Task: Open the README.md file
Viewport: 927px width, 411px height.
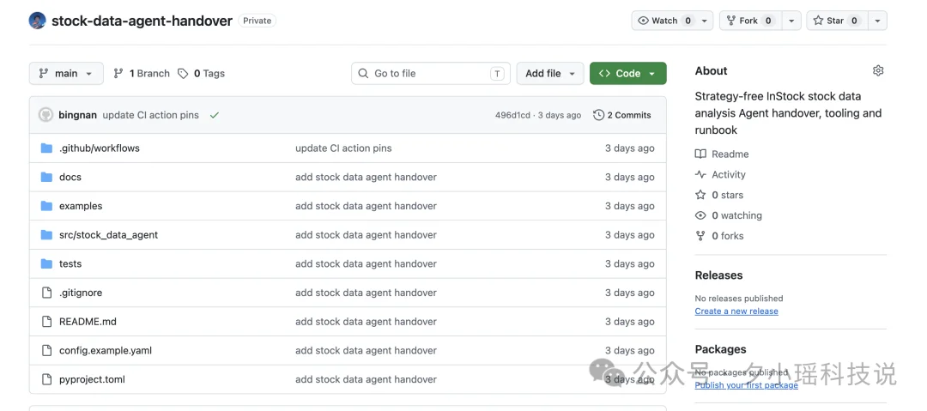Action: click(x=88, y=322)
